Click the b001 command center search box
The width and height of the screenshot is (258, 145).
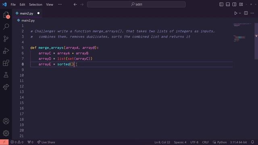click(136, 4)
